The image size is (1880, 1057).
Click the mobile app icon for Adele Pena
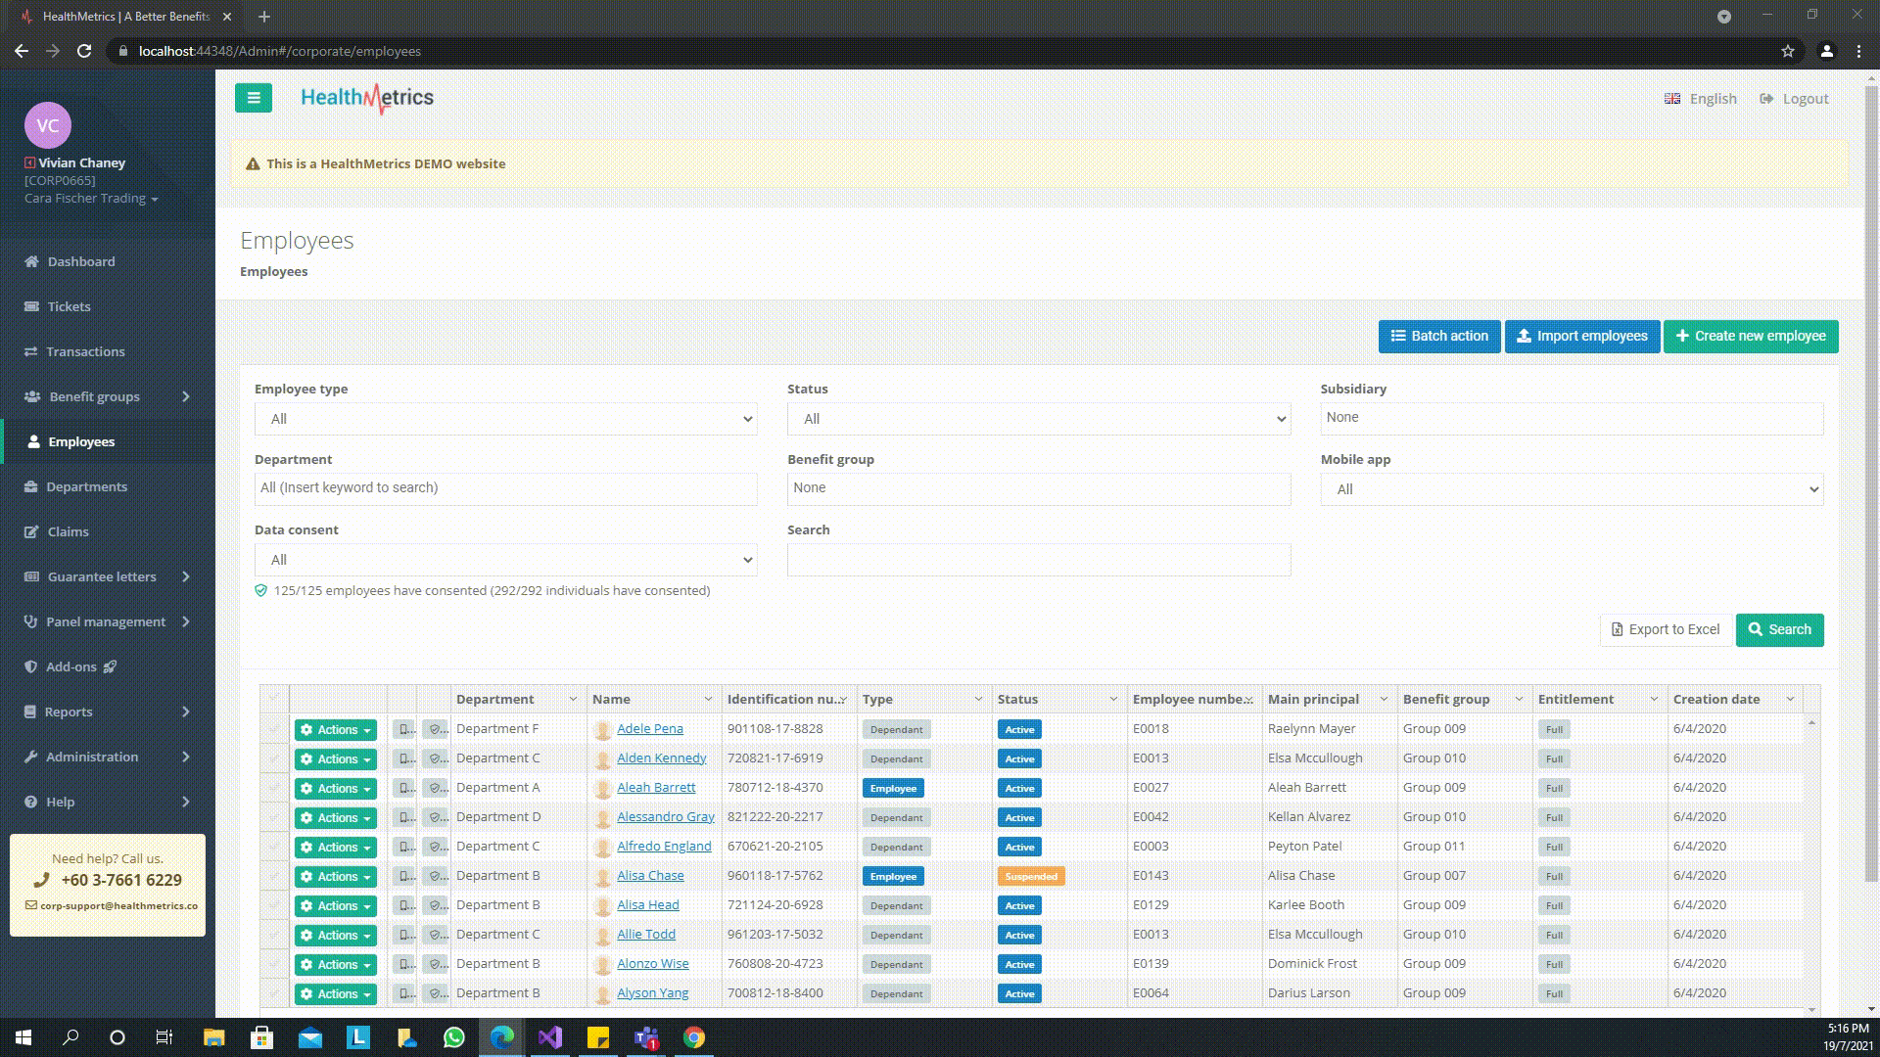pyautogui.click(x=403, y=729)
